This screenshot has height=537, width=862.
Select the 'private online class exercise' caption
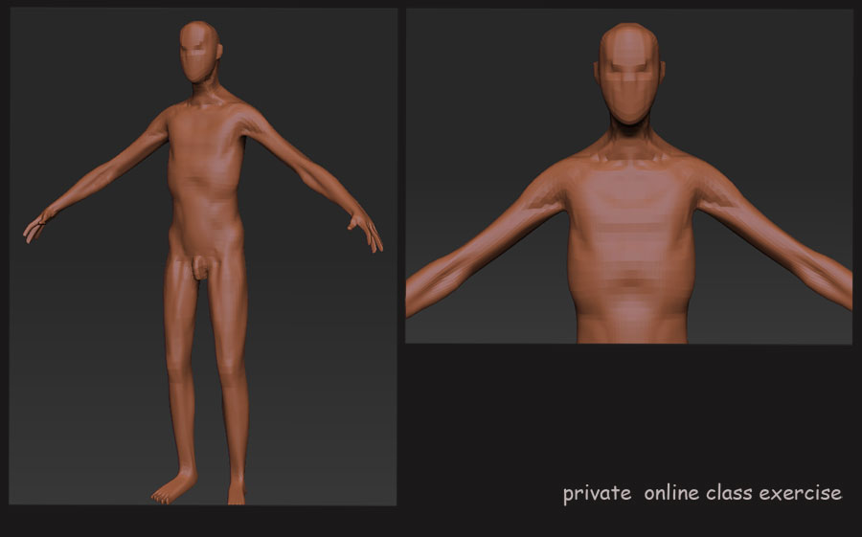click(x=702, y=493)
